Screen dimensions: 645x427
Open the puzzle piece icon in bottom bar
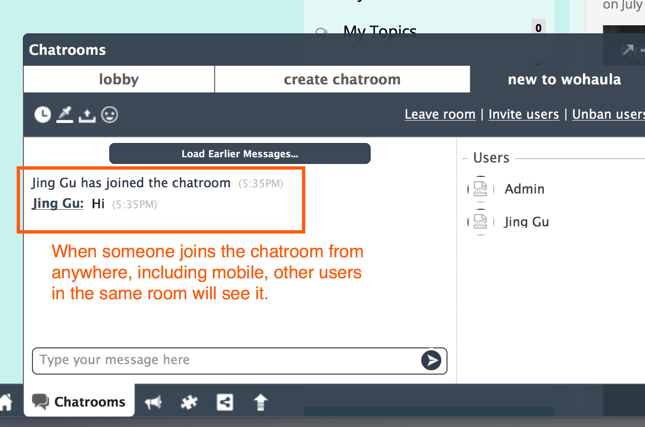click(189, 403)
